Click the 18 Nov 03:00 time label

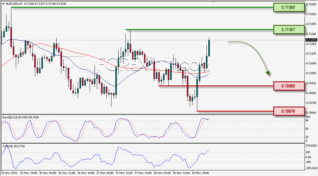(x=162, y=173)
